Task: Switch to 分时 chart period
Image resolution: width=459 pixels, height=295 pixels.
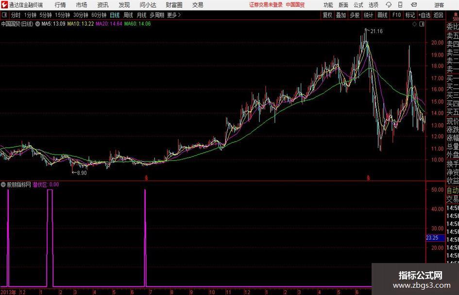Action: click(x=16, y=15)
